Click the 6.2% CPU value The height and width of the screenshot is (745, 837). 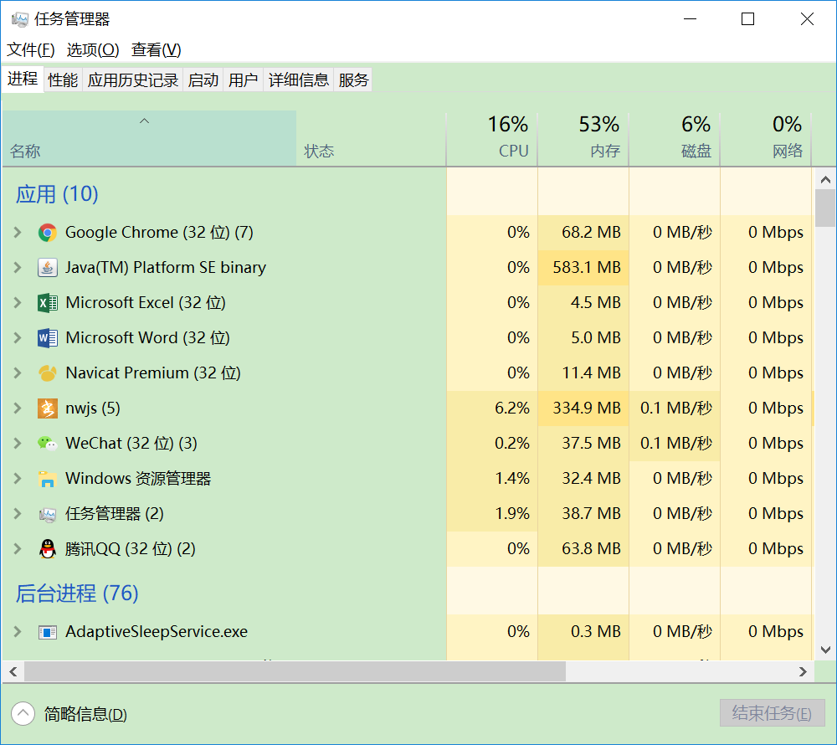[x=512, y=408]
